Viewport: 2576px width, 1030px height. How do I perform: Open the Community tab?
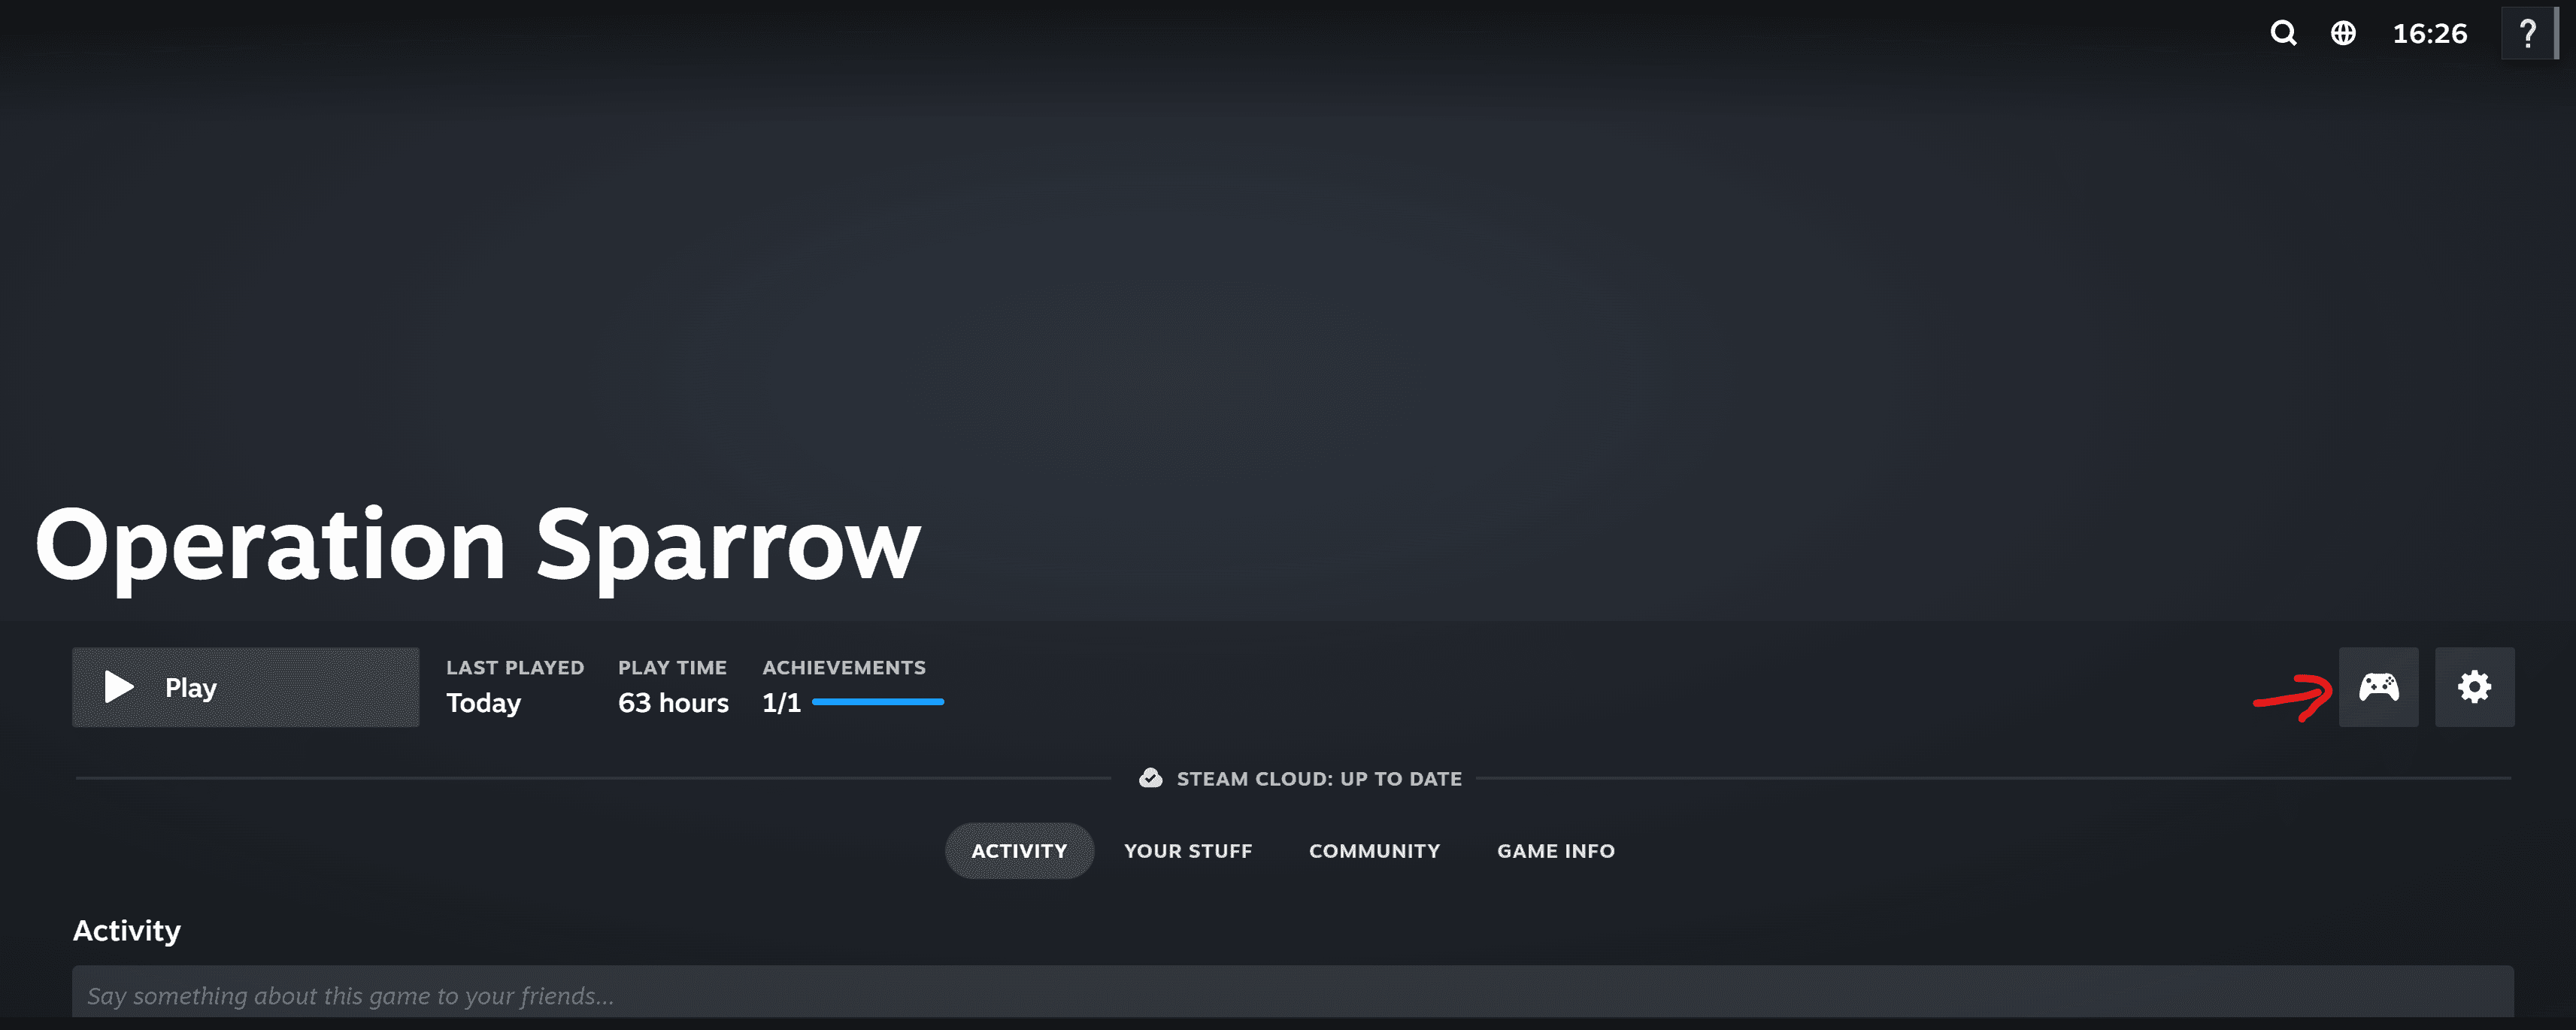pos(1374,851)
